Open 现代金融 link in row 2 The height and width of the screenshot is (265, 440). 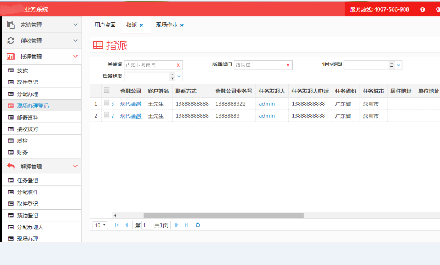click(x=131, y=116)
